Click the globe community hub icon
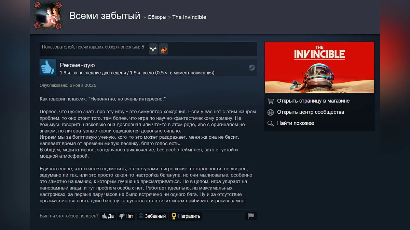410x230 pixels. tap(271, 112)
